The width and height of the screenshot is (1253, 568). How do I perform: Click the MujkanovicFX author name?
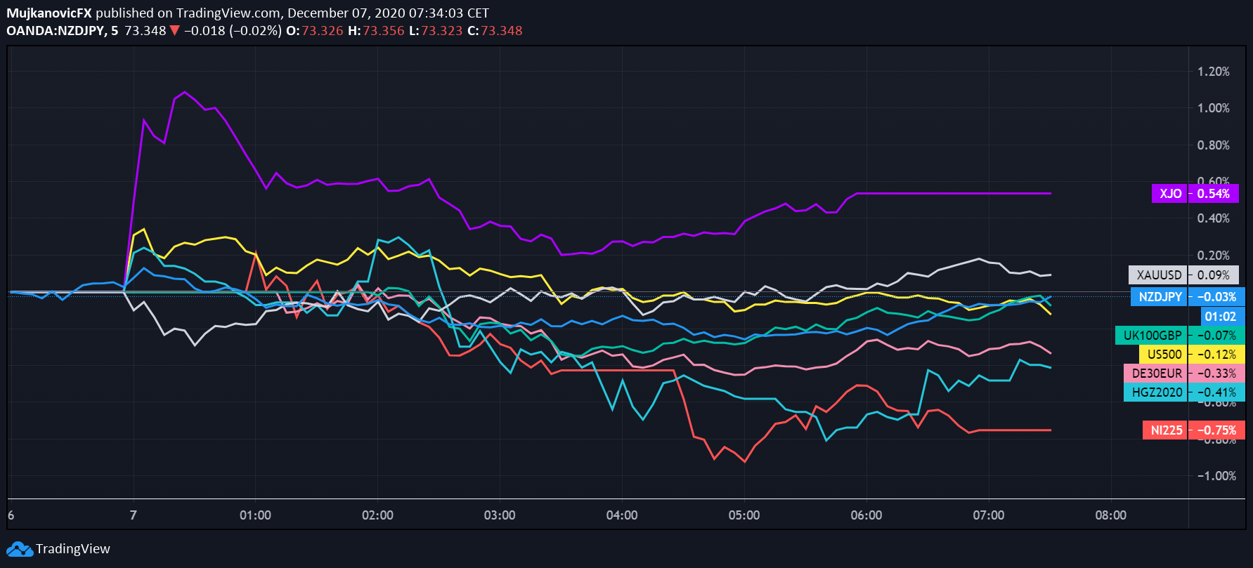(49, 13)
